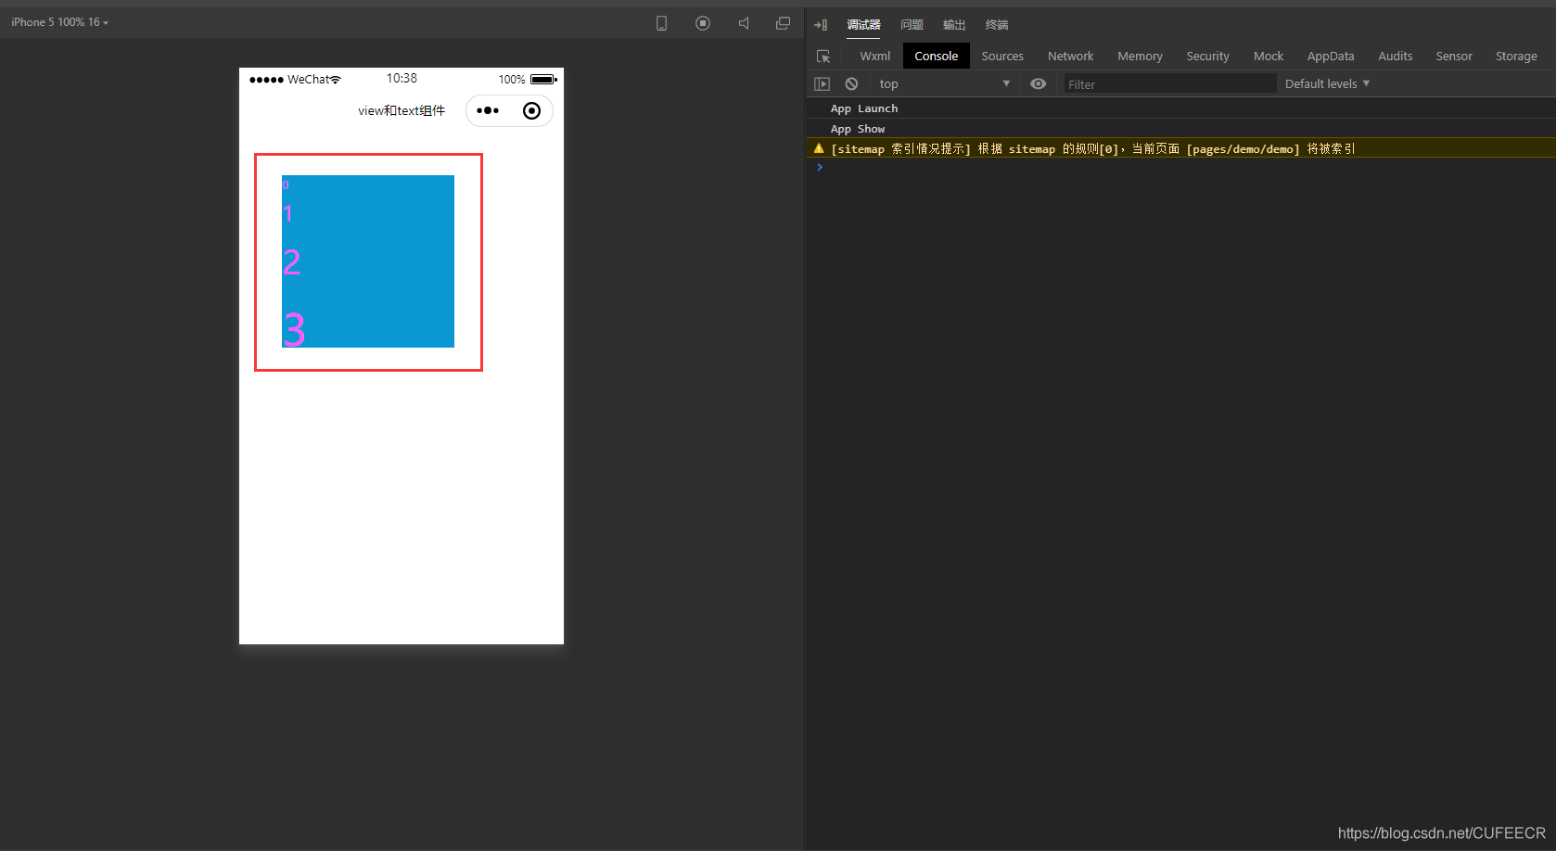
Task: Detach the simulator with the window icon
Action: pyautogui.click(x=784, y=23)
